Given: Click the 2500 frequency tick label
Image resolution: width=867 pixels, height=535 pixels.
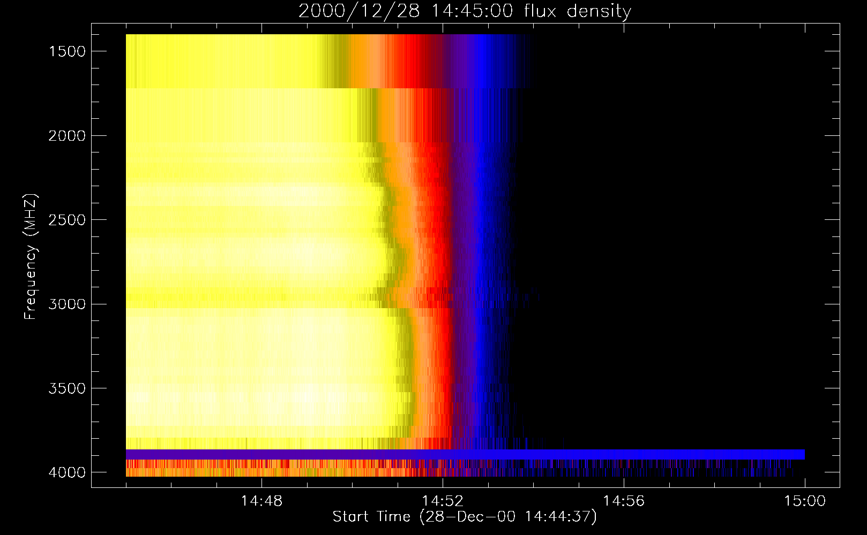Looking at the screenshot, I should click(67, 220).
